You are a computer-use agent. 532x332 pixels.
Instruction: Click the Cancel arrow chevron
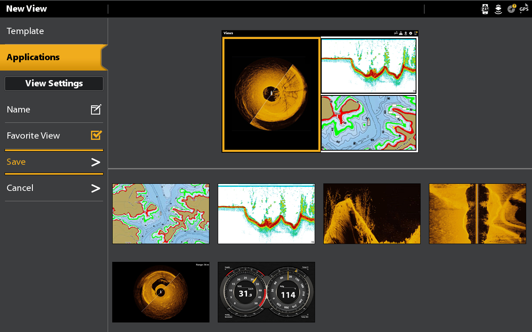96,188
